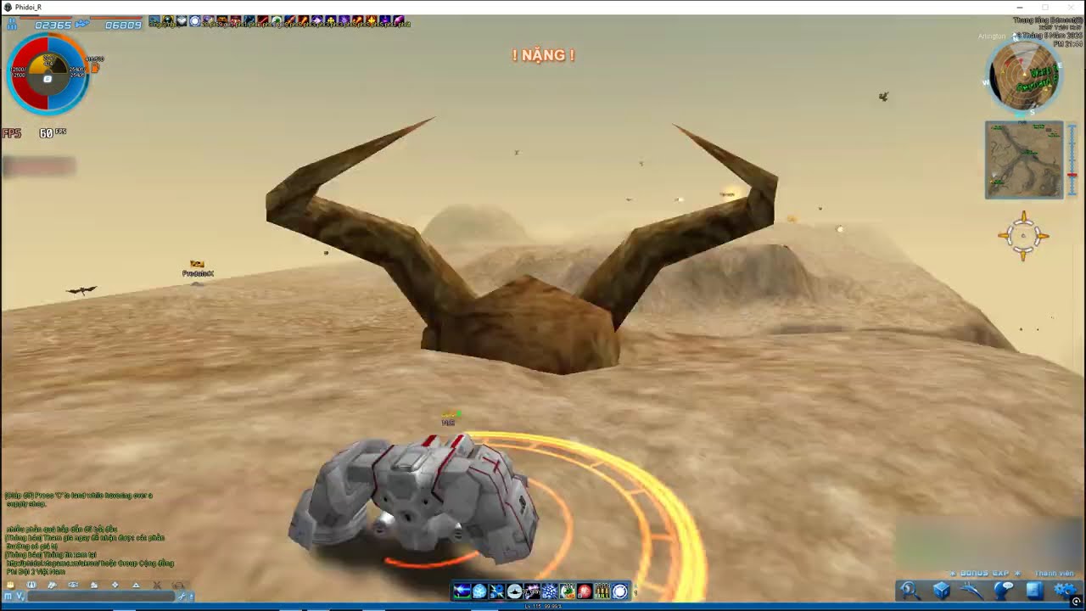The image size is (1086, 611).
Task: Click the four-arrow diamond icon above the chat box
Action: 115,585
